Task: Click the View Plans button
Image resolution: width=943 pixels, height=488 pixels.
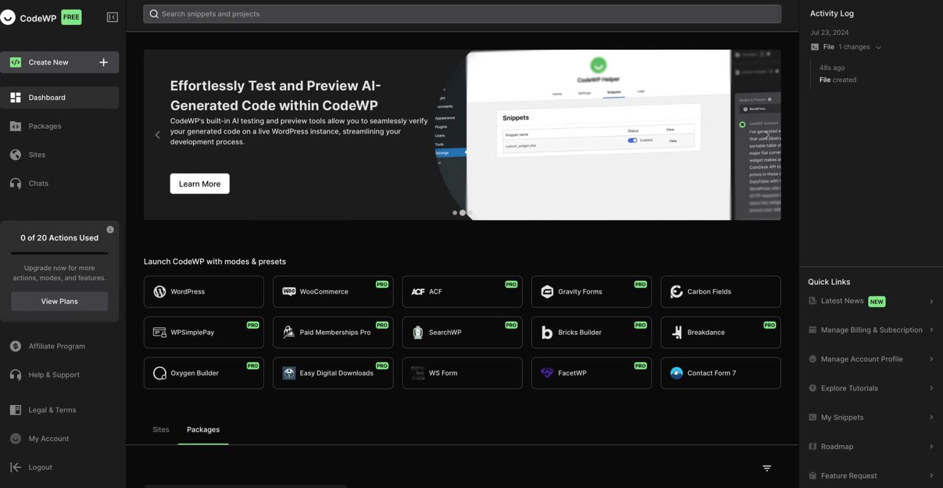Action: 59,301
